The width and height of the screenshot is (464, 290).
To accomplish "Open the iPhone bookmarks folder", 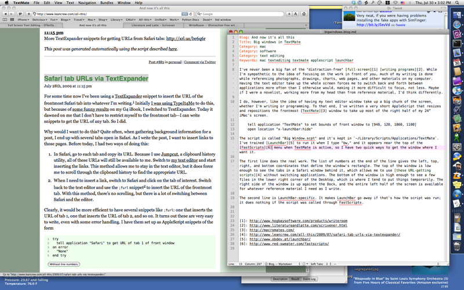I will [23, 20].
